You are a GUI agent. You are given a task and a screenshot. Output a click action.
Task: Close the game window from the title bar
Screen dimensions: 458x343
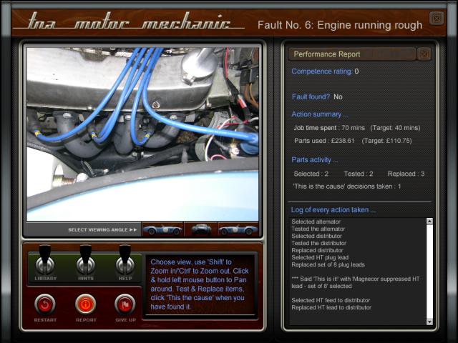click(x=436, y=19)
